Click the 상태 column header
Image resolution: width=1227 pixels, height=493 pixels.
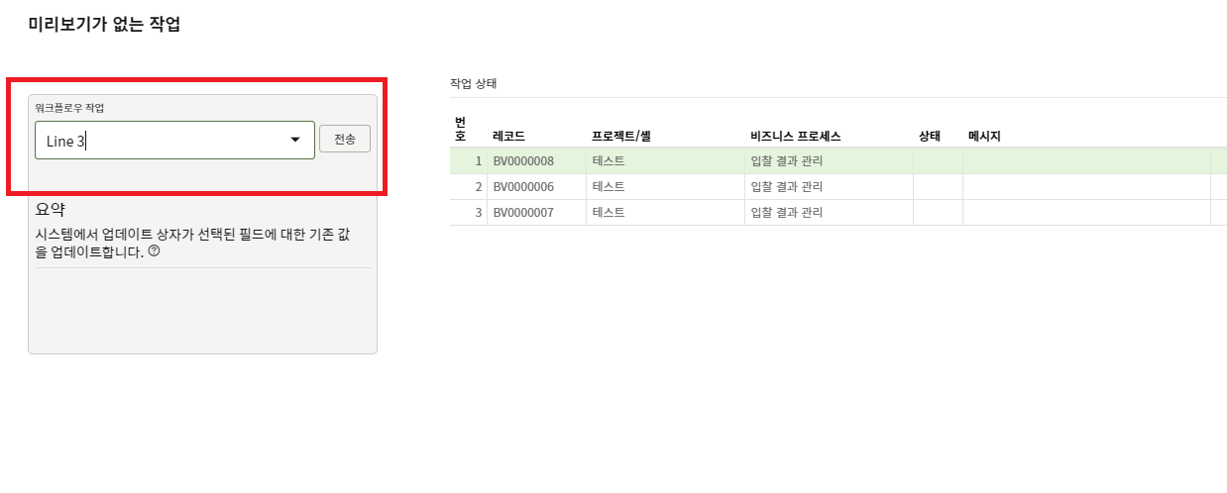click(930, 136)
